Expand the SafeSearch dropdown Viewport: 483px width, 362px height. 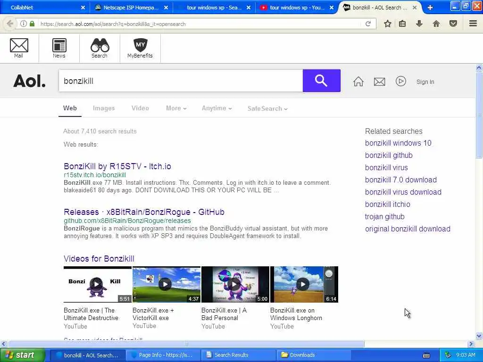(268, 108)
